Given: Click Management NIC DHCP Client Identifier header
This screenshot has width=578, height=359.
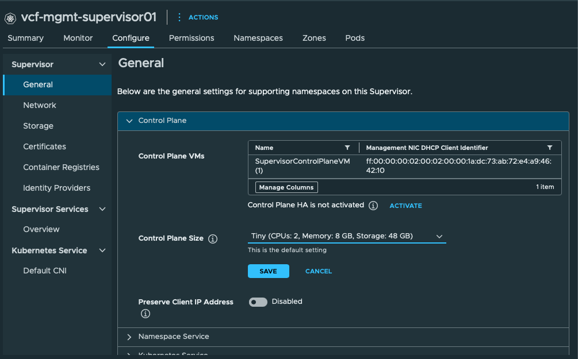Looking at the screenshot, I should tap(427, 148).
